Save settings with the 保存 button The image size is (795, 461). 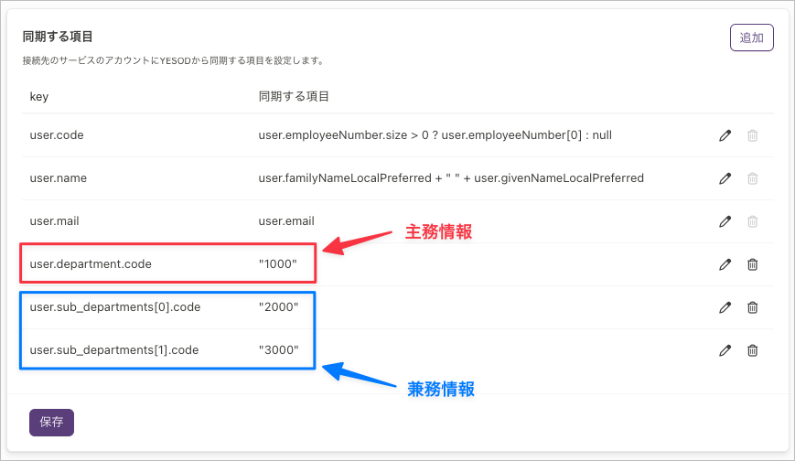(x=52, y=423)
